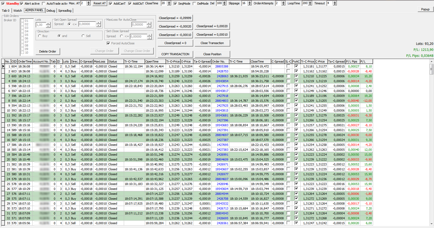Click the table scrollbar up arrow
This screenshot has height=228, width=434.
[432, 61]
